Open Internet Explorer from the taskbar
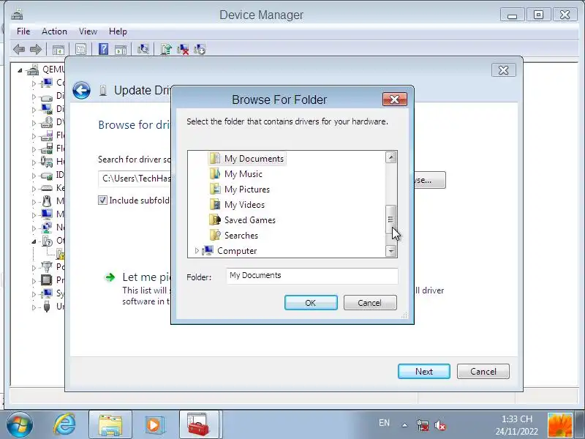The height and width of the screenshot is (439, 585). 64,424
